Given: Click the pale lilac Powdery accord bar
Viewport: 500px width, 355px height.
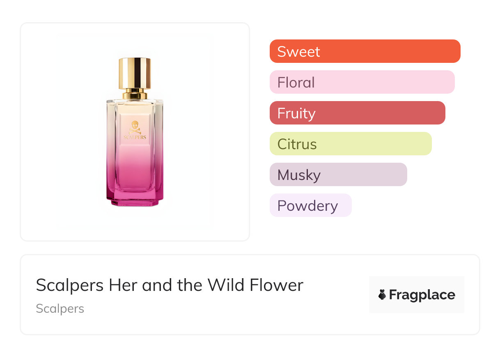Looking at the screenshot, I should click(x=311, y=205).
